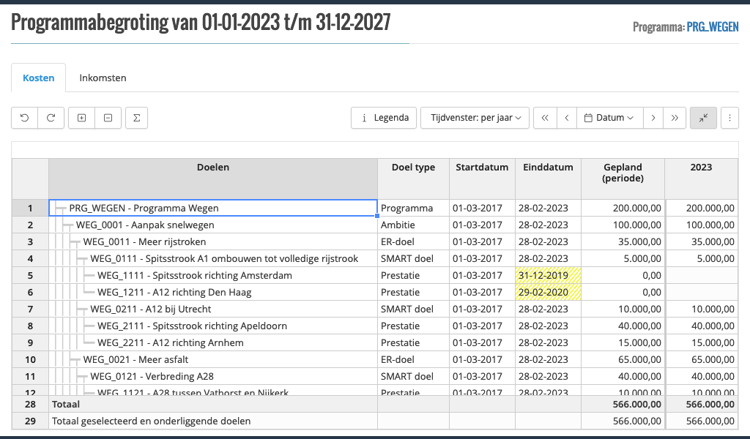Screen dimensions: 750x439
Task: Click the Sigma sum icon
Action: 136,118
